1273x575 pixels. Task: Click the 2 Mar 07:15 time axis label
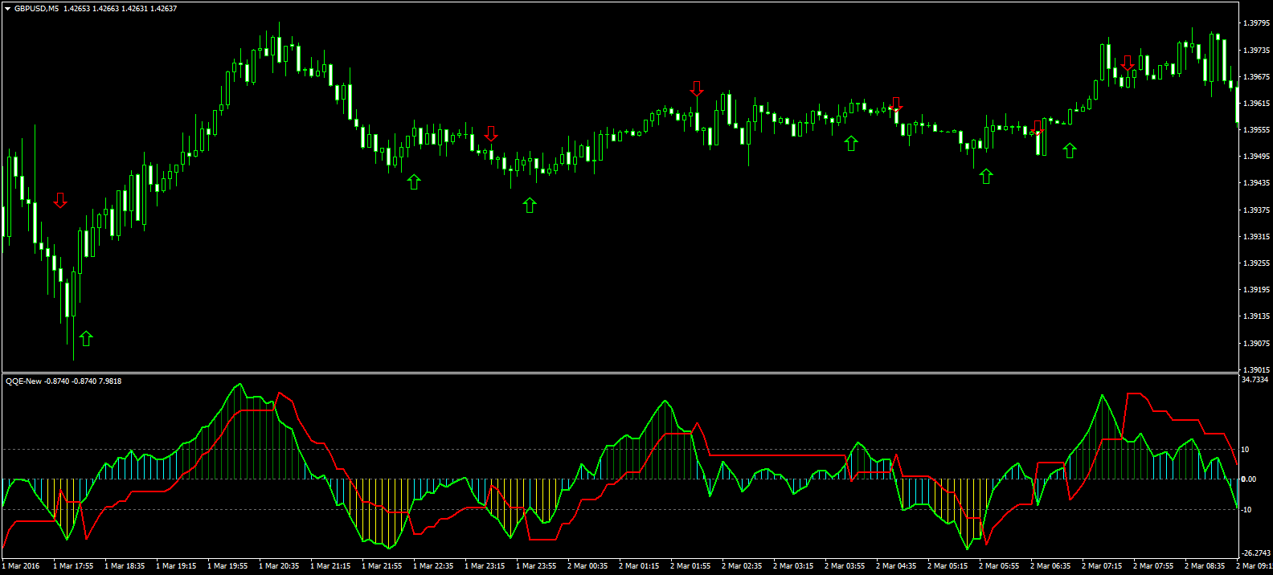1102,566
